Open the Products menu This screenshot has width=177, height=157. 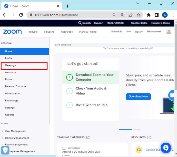(x=33, y=32)
